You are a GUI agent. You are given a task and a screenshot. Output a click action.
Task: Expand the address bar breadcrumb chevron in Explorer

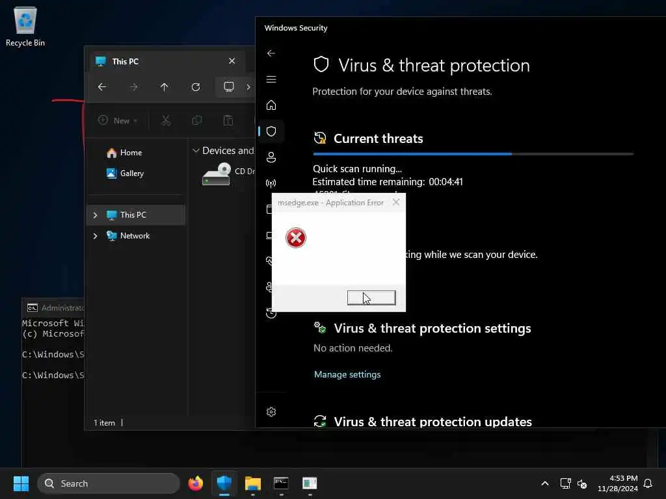tap(248, 87)
